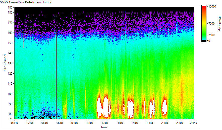
Task: Click time axis label 18:04
Action: (x=150, y=123)
